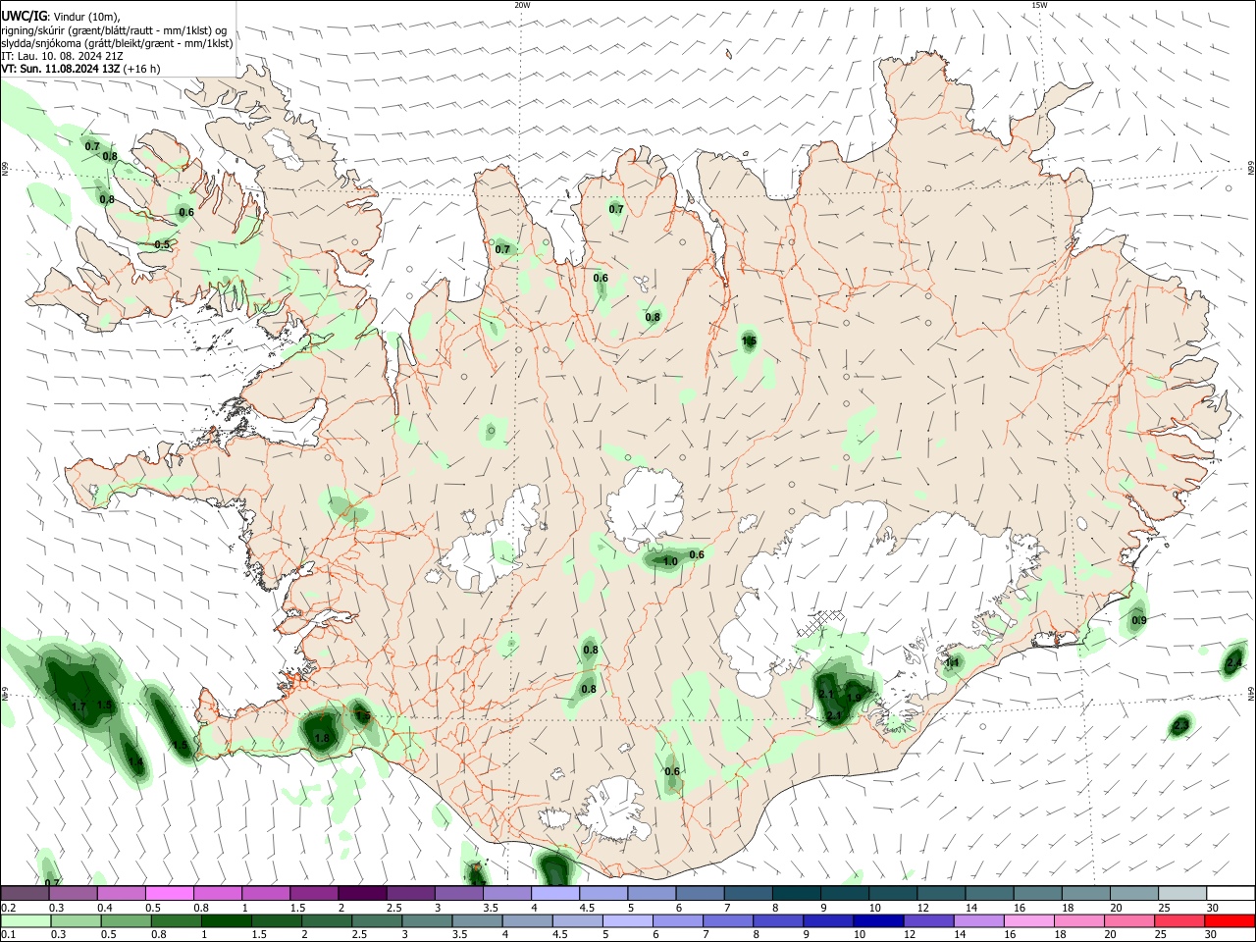The image size is (1256, 942).
Task: Select the '0.5' precipitation value in the Westfjords
Action: 162,244
